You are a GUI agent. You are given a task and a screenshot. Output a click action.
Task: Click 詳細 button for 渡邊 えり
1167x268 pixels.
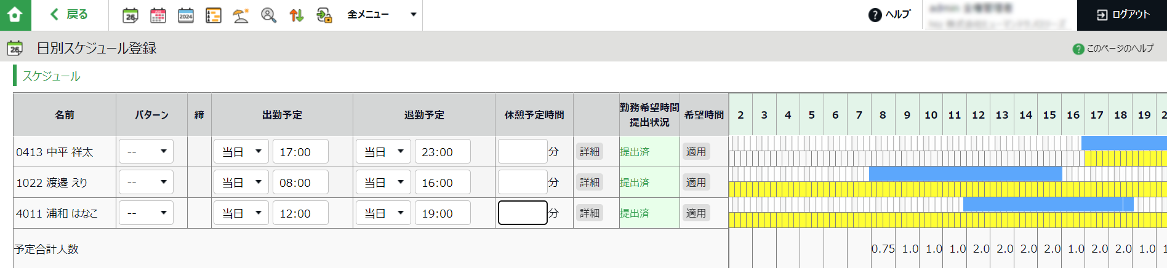590,182
